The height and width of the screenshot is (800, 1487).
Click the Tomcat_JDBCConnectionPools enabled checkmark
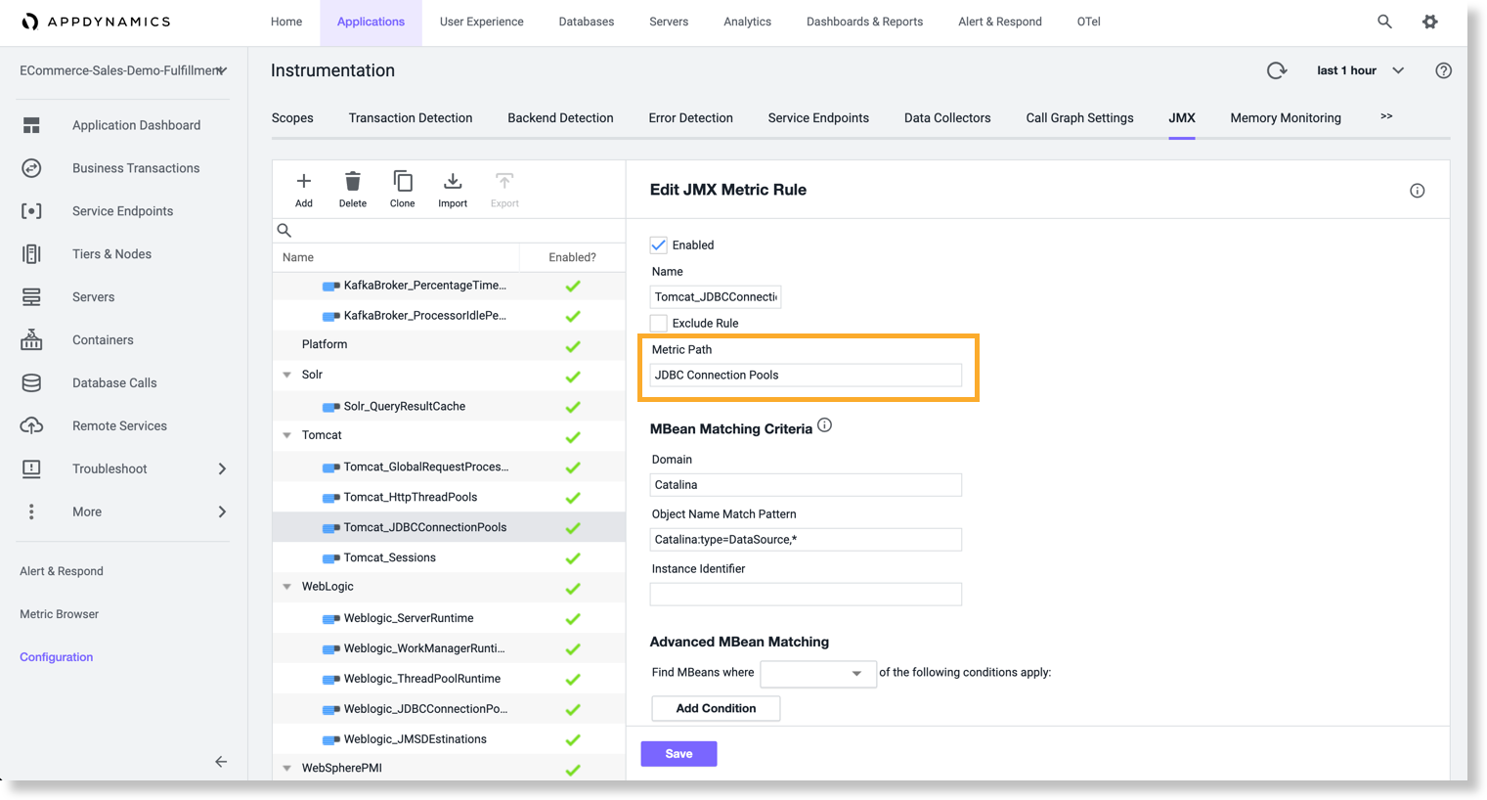click(573, 528)
